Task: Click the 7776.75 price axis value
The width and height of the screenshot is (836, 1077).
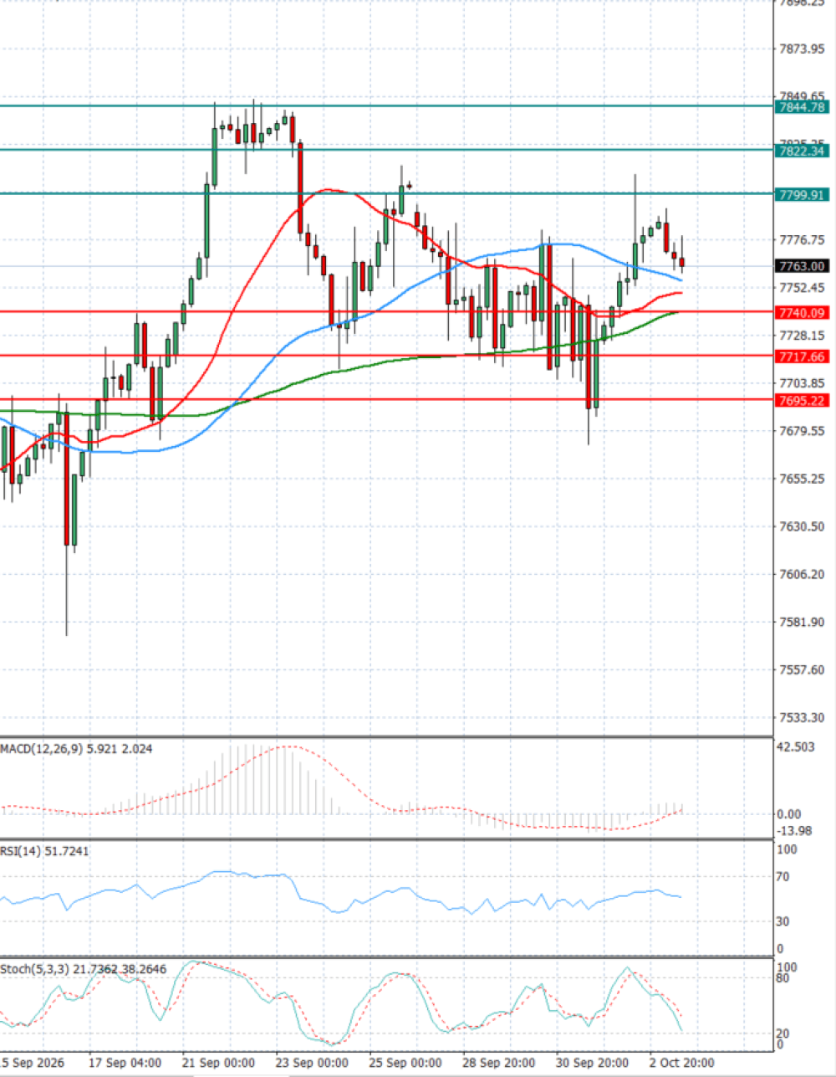Action: point(801,240)
